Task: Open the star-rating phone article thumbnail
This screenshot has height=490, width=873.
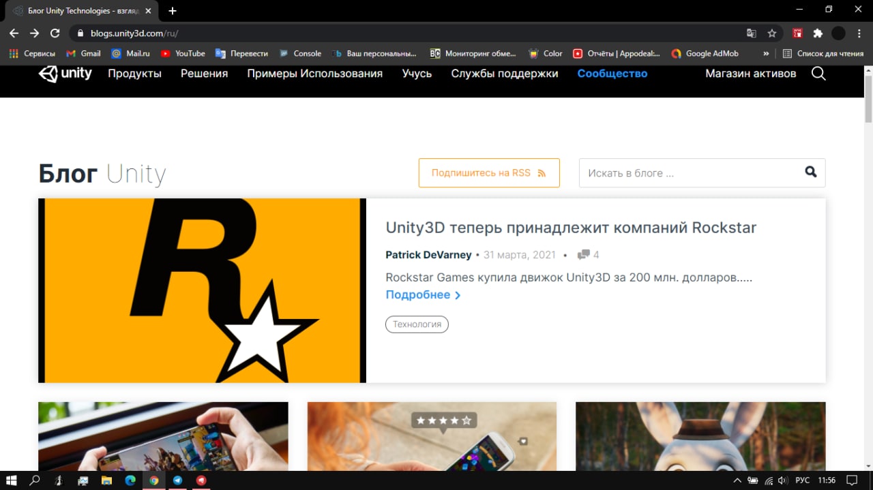Action: tap(432, 436)
